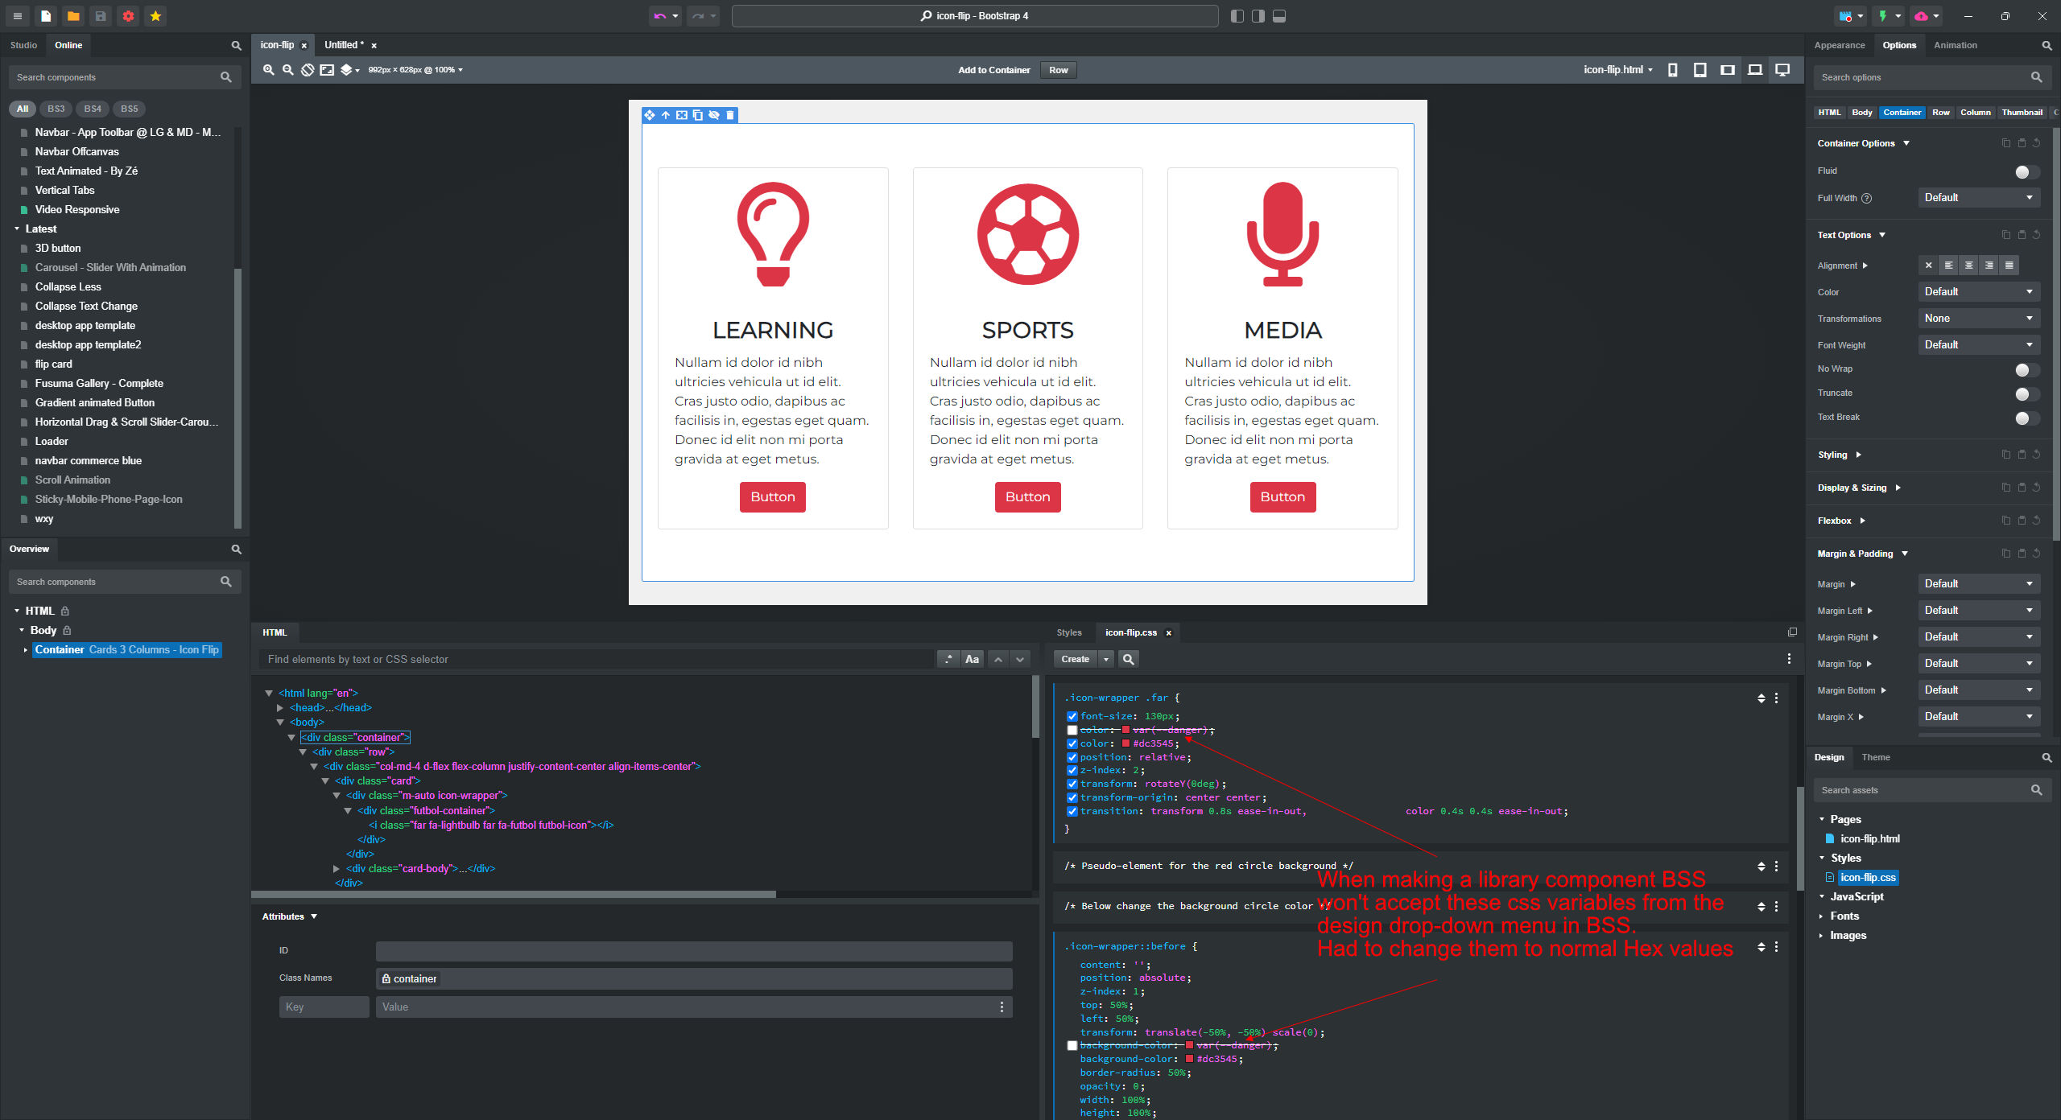
Task: Click the red gear settings icon
Action: (128, 16)
